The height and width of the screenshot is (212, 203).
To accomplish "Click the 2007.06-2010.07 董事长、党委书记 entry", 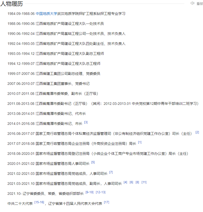I will [x=49, y=84].
